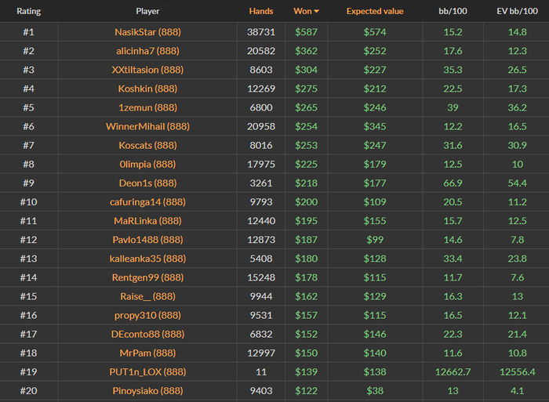Screen dimensions: 549x402
Task: Open player kalleanka35 (888) profile
Action: coord(147,259)
